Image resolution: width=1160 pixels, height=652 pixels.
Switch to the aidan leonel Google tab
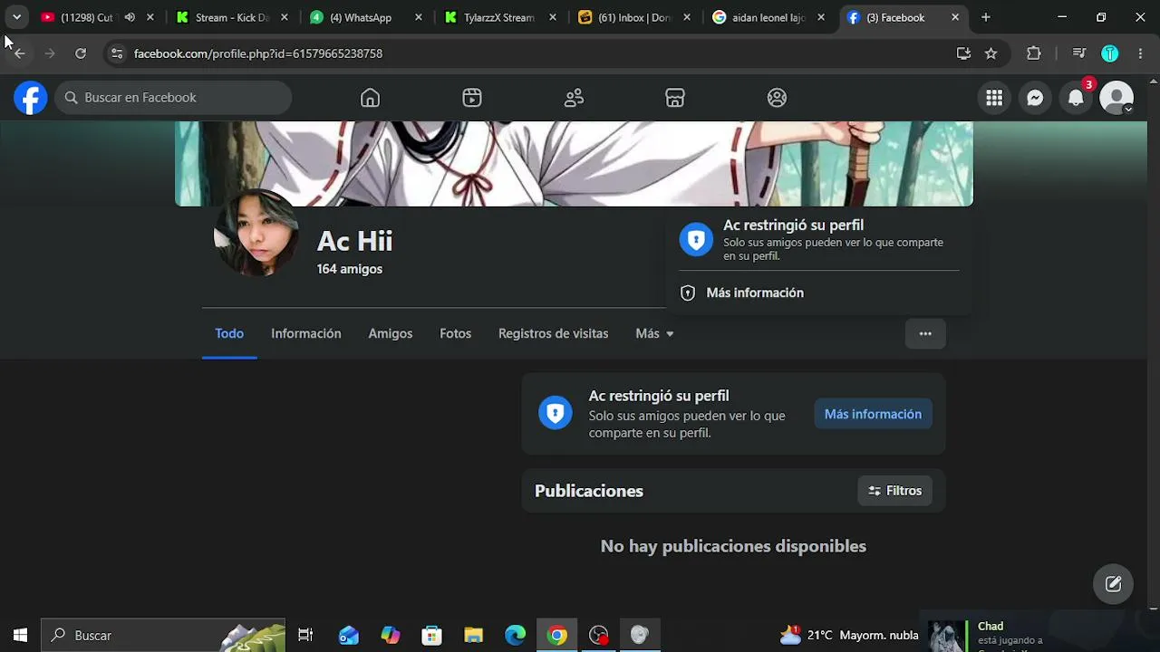pos(768,17)
